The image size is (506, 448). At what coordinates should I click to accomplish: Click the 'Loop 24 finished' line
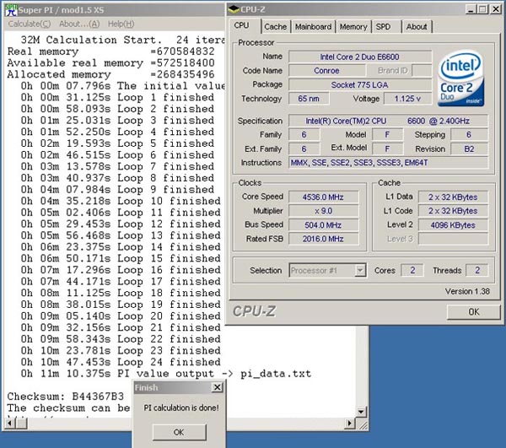[121, 362]
